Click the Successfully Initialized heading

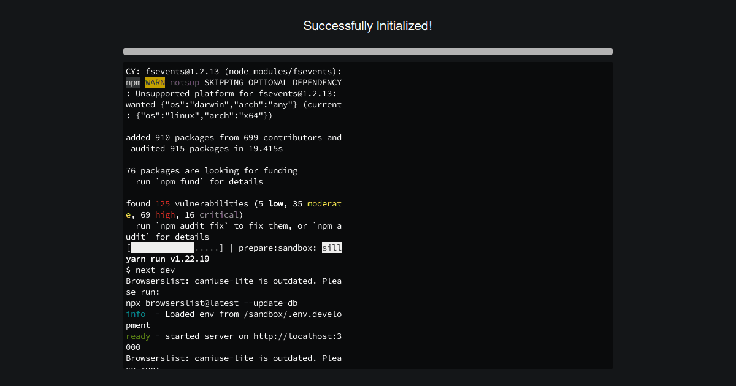(368, 26)
